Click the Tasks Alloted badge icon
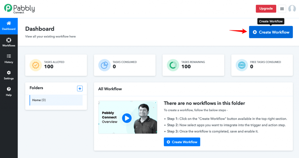The width and height of the screenshot is (299, 158). (36, 65)
